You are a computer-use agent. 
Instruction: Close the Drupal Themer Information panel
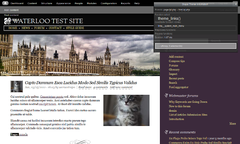tap(236, 4)
